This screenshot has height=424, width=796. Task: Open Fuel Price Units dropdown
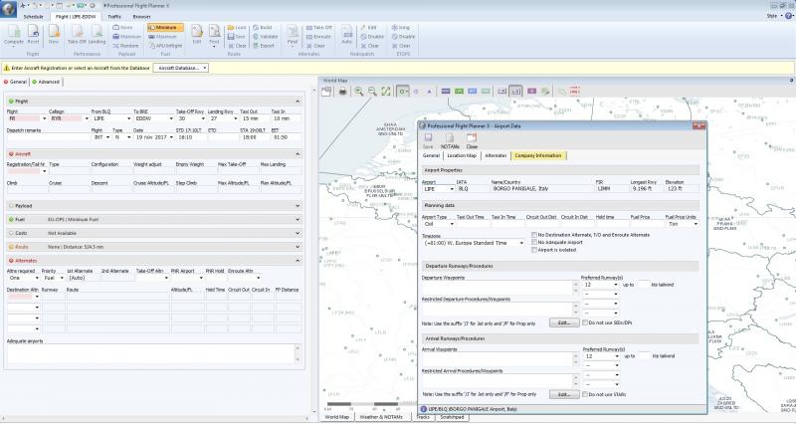pos(695,224)
